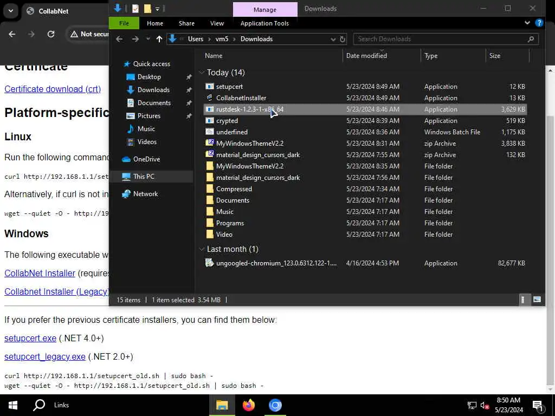Select the ungoogled-chromium installer icon
Viewport: 555px width, 416px height.
[210, 263]
